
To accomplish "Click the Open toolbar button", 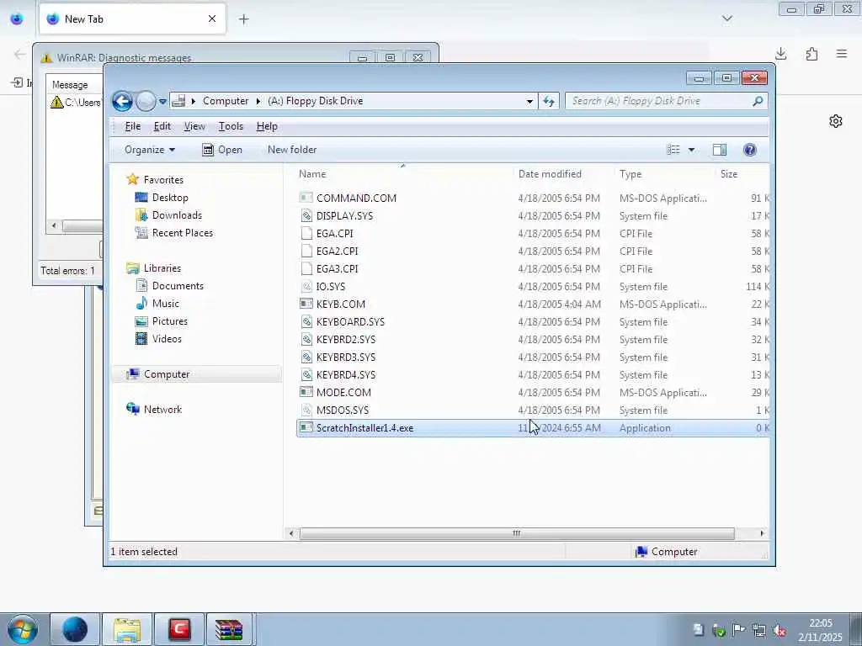I will pyautogui.click(x=222, y=150).
